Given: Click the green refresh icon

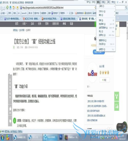Looking at the screenshot, I should (7, 7).
